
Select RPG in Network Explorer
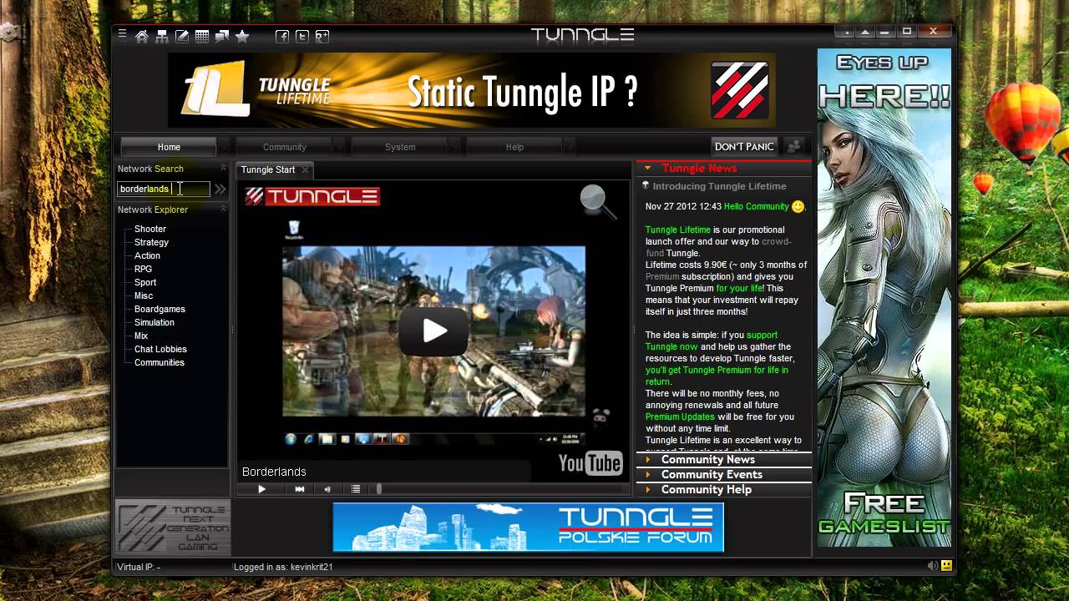[x=143, y=269]
